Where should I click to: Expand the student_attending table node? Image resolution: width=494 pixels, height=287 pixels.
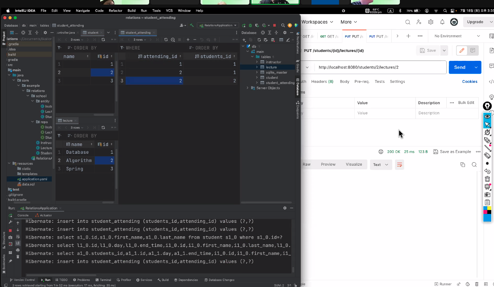tap(257, 83)
